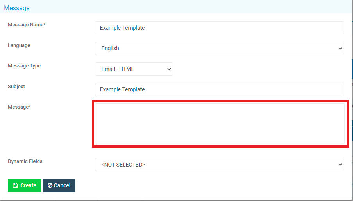The height and width of the screenshot is (201, 353).
Task: Click the Subject input field
Action: point(219,90)
